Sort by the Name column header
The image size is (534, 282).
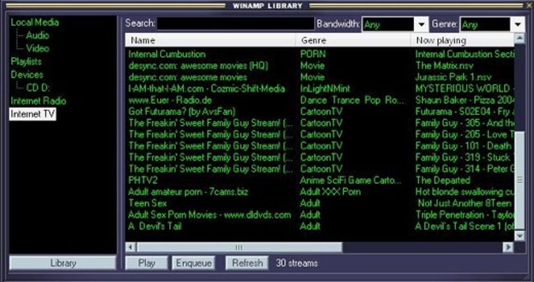(x=210, y=40)
